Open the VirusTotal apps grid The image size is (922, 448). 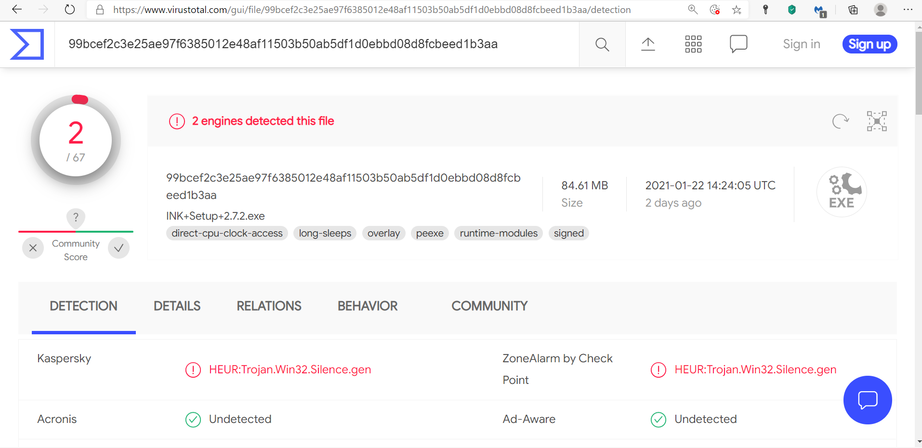[x=694, y=44]
